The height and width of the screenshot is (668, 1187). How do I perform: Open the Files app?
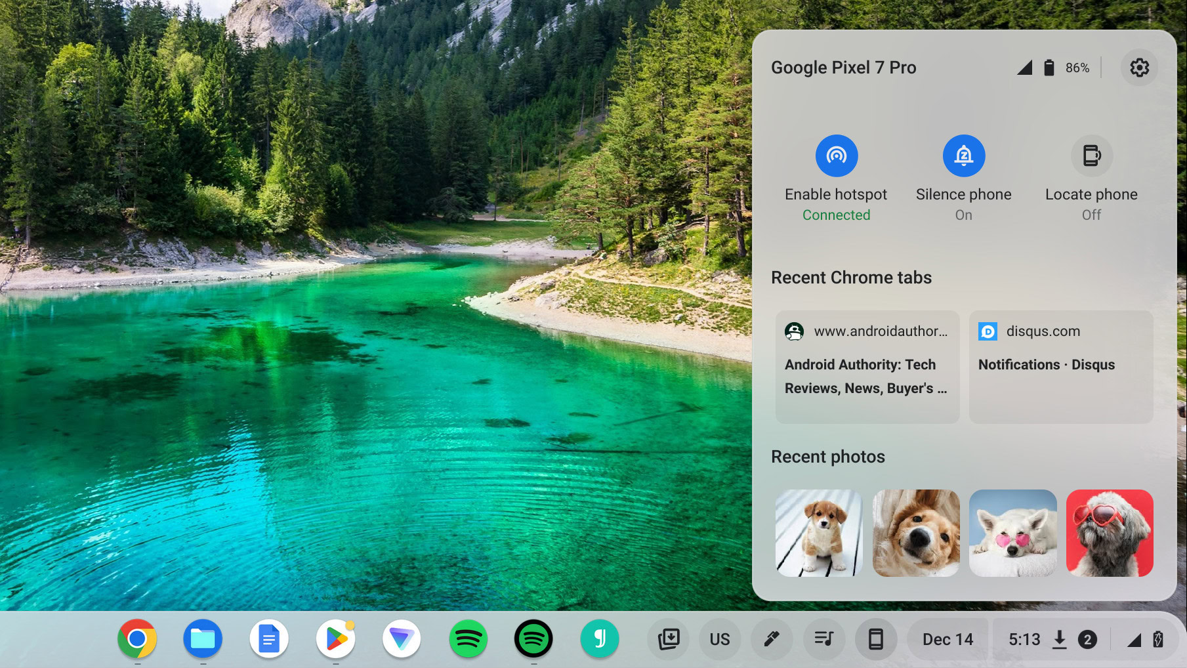(x=203, y=638)
